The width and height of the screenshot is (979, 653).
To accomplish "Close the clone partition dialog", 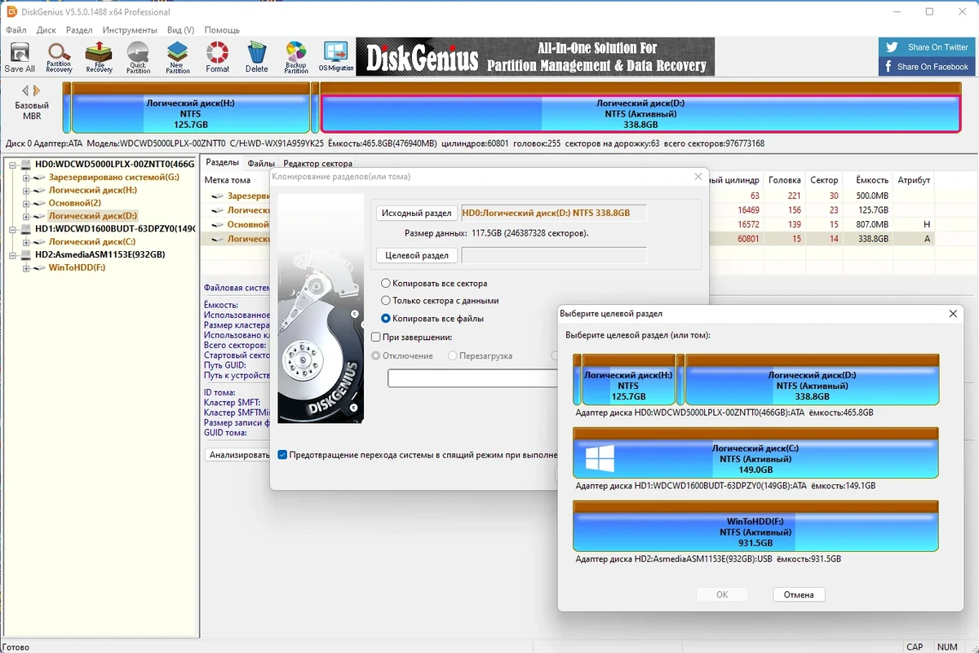I will 698,176.
